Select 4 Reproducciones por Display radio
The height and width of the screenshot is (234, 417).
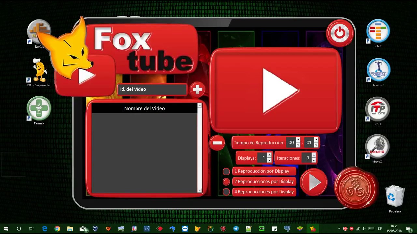click(226, 192)
